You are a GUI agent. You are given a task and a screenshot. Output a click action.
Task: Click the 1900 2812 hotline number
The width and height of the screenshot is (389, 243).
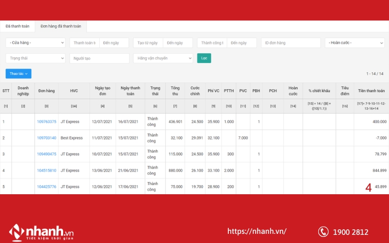(350, 232)
